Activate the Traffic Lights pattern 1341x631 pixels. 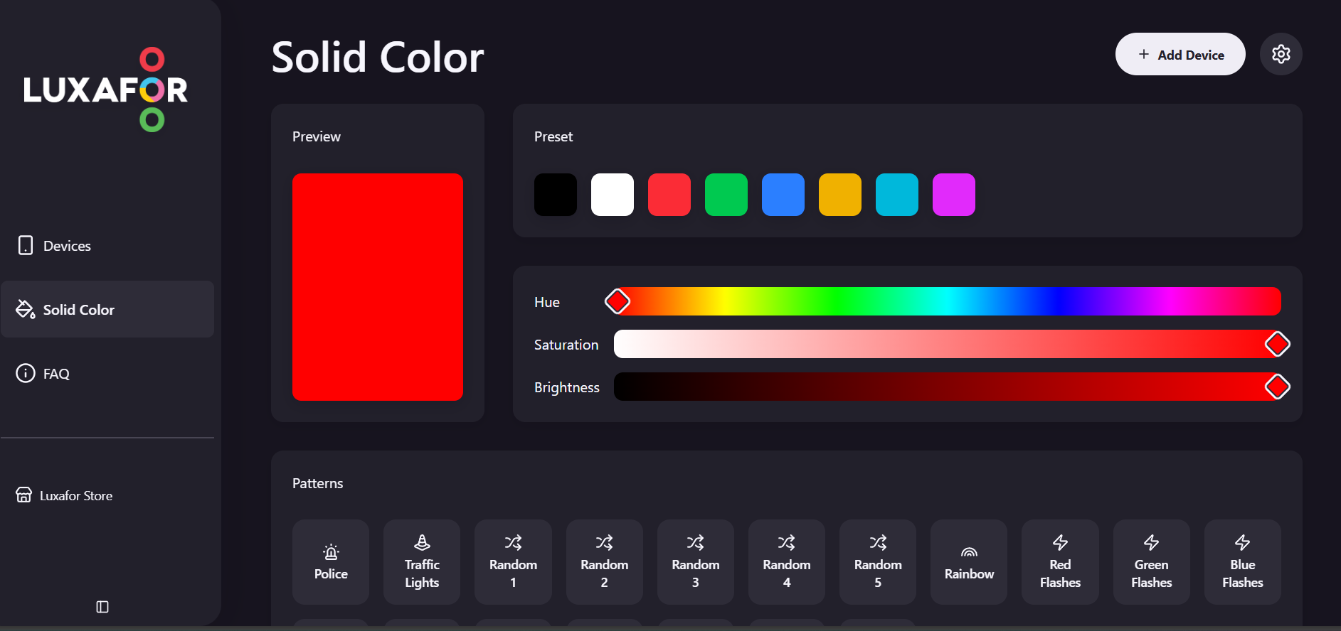[x=422, y=562]
